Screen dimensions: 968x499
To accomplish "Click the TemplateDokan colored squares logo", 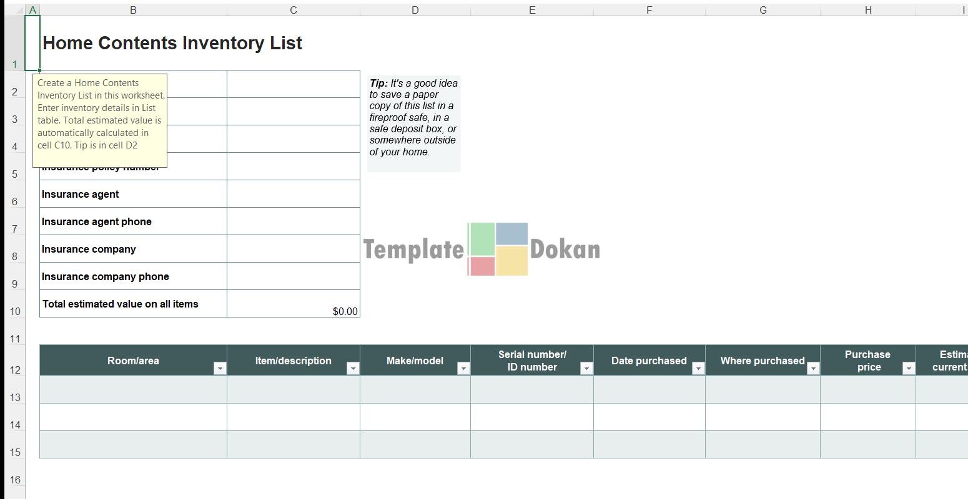I will (x=498, y=249).
